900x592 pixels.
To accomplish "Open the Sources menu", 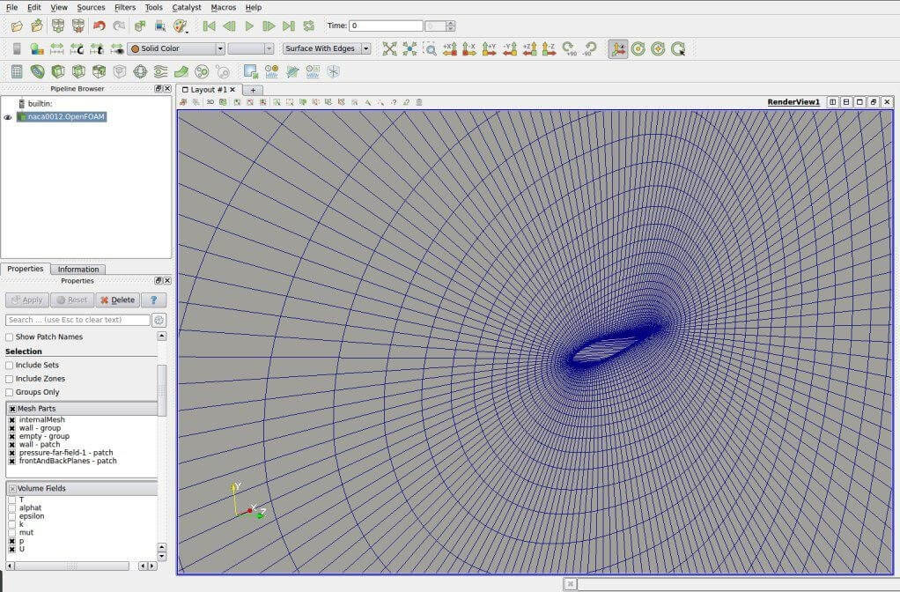I will (91, 7).
